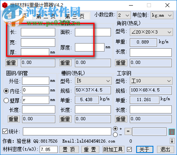Open the 单位制 kg;mm dropdown
The image size is (177, 155).
point(162,15)
